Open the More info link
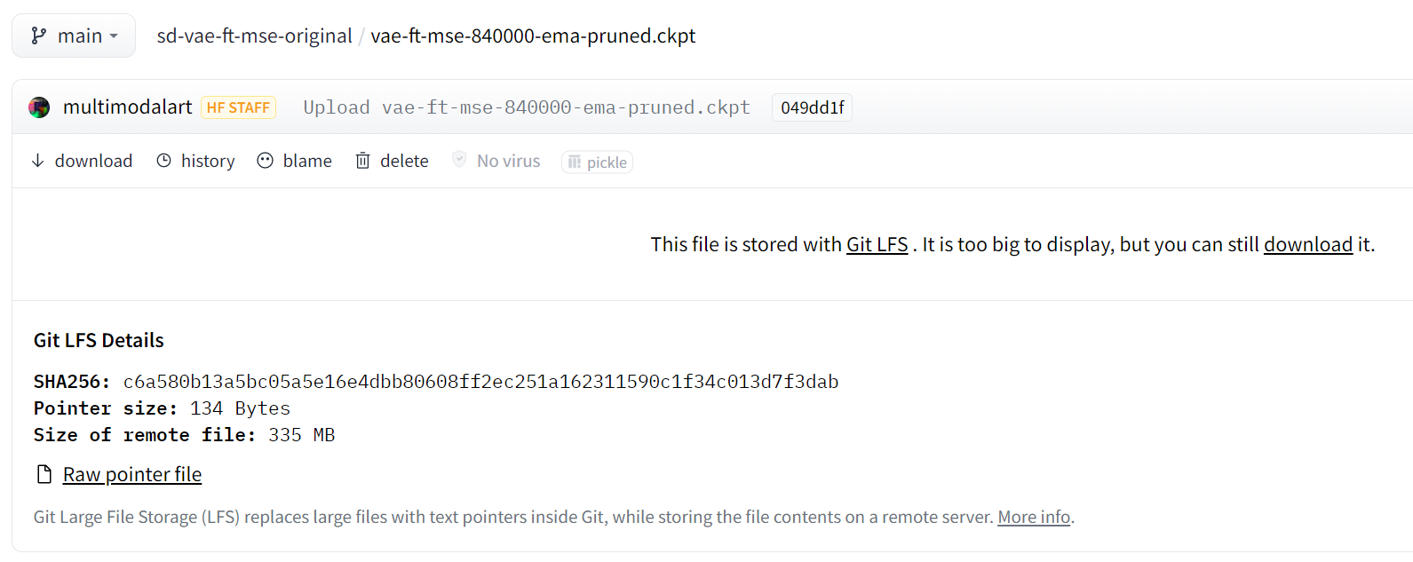The width and height of the screenshot is (1413, 562). (x=1034, y=517)
